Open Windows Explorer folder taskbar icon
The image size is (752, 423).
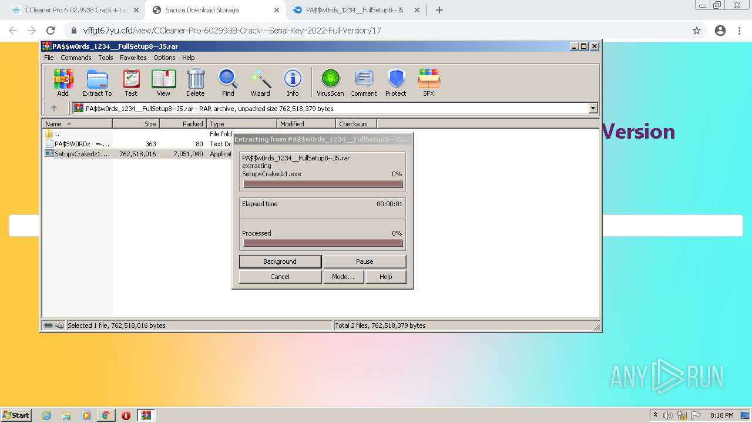pyautogui.click(x=66, y=415)
